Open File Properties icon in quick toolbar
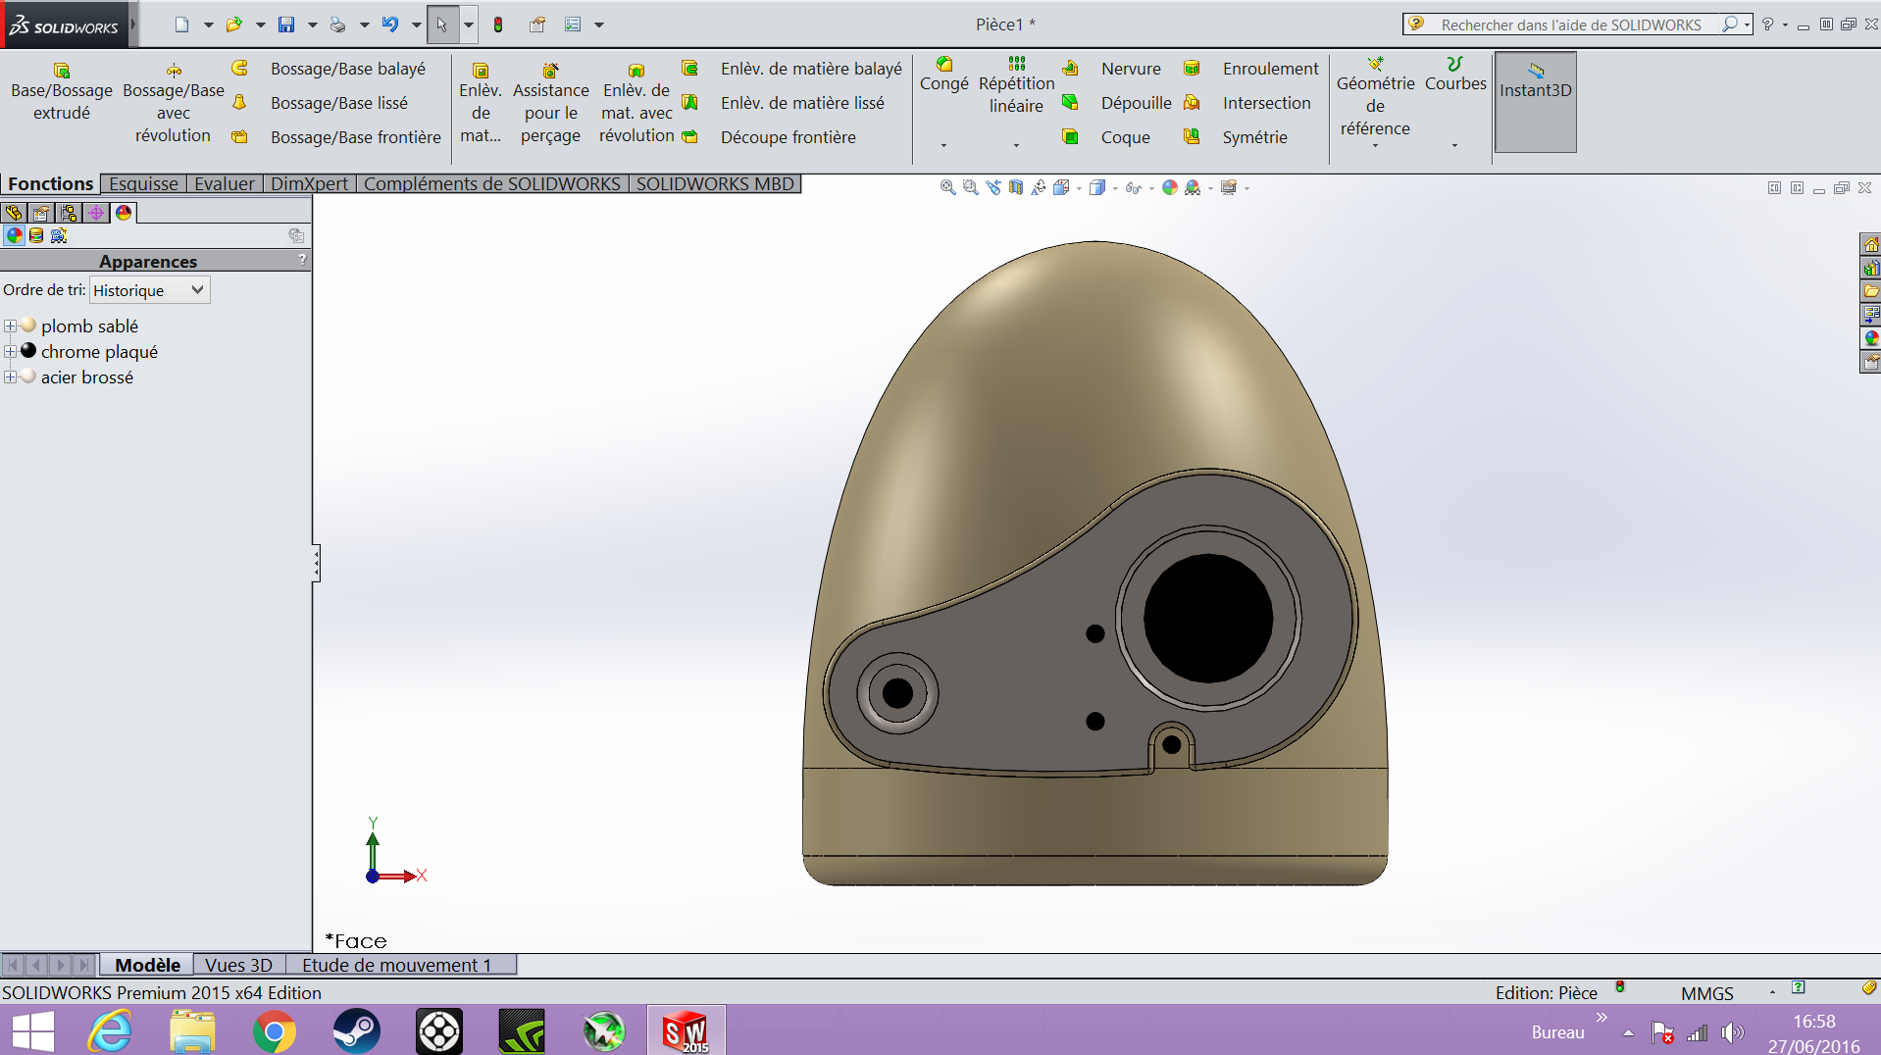This screenshot has height=1055, width=1881. click(x=537, y=25)
